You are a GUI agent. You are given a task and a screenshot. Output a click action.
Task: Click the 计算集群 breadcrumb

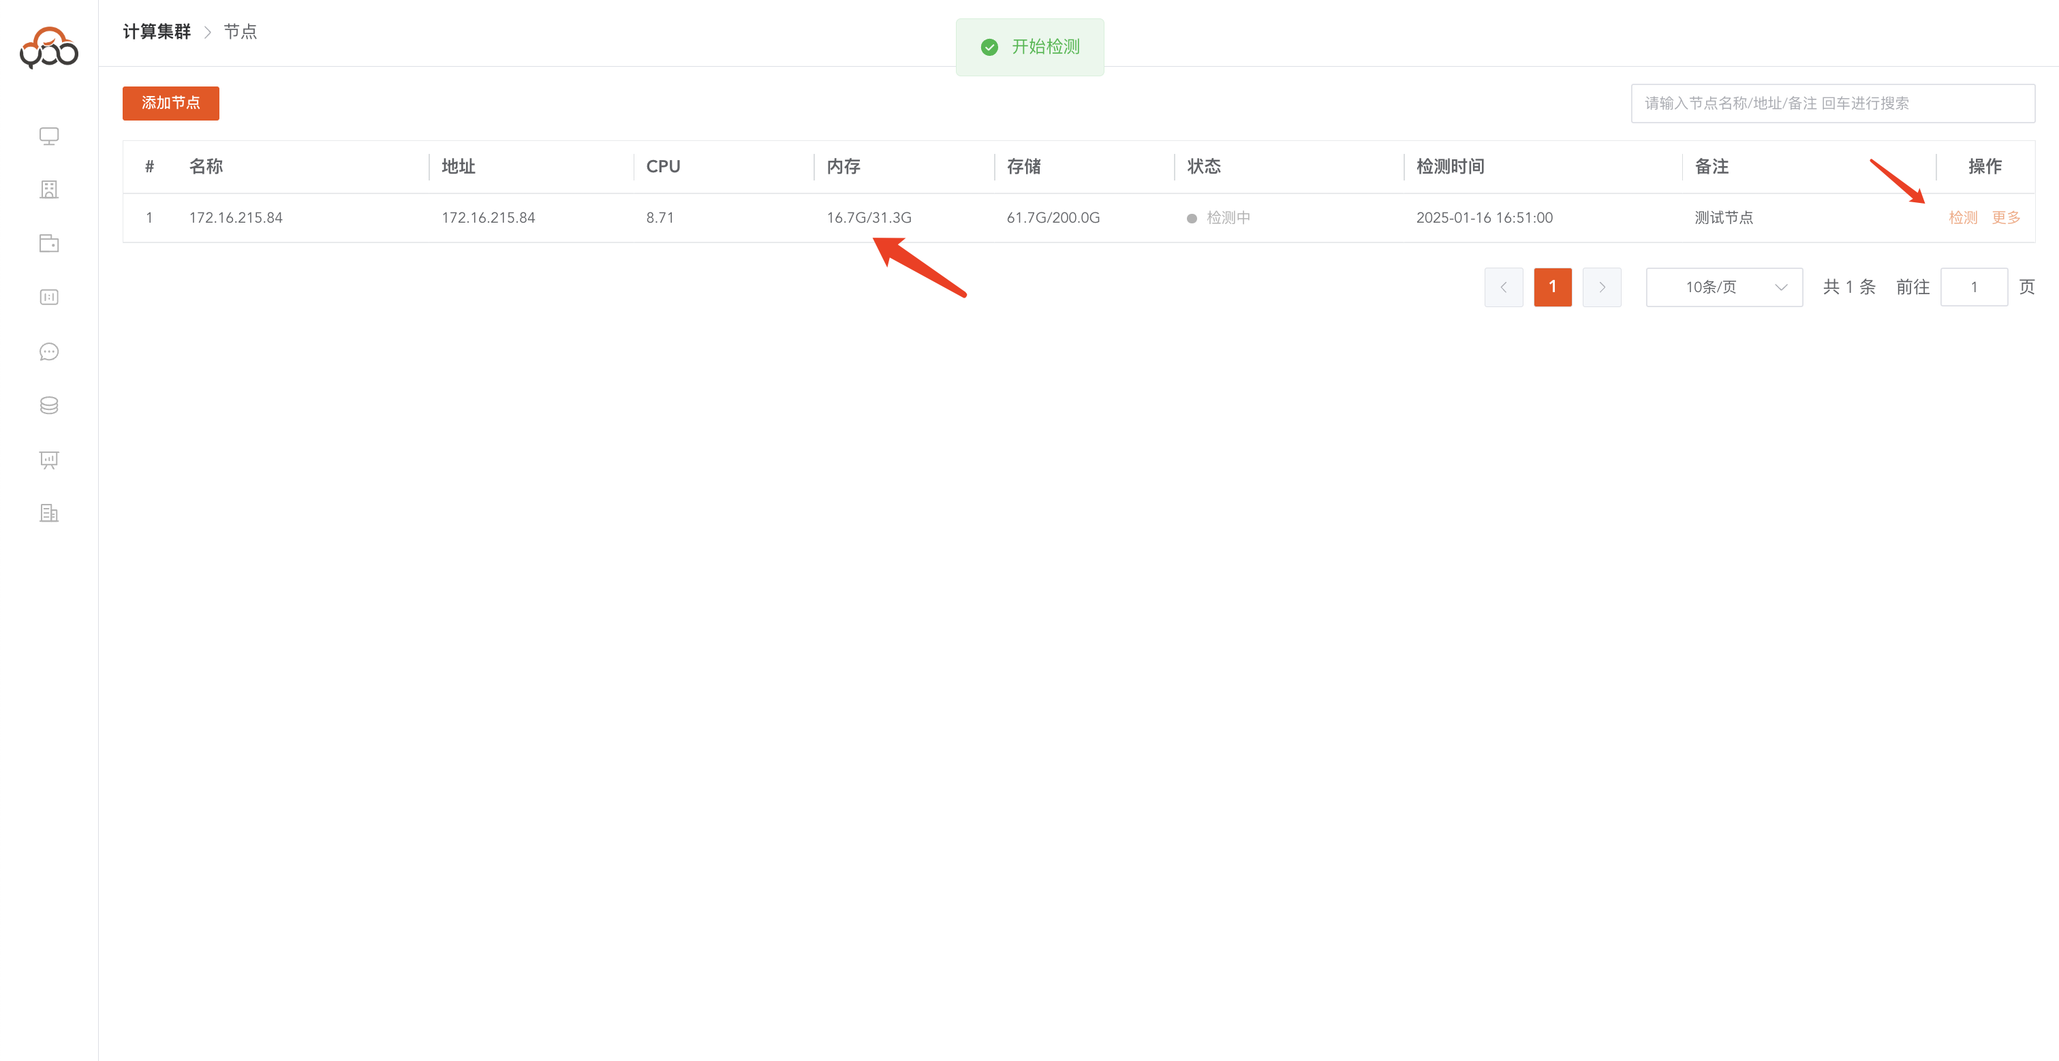(x=157, y=32)
